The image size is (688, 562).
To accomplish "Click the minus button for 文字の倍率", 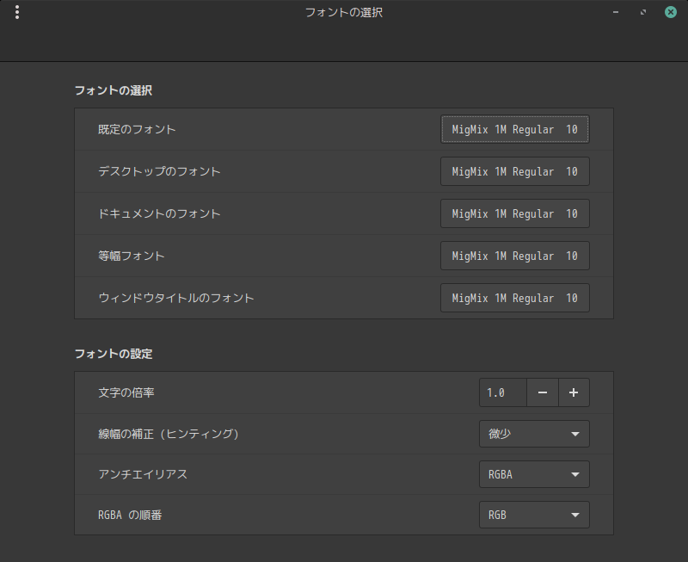I will click(x=543, y=393).
